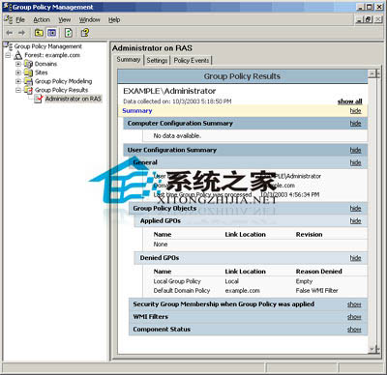Switch to the Policy Events tab
This screenshot has width=387, height=375.
[192, 60]
